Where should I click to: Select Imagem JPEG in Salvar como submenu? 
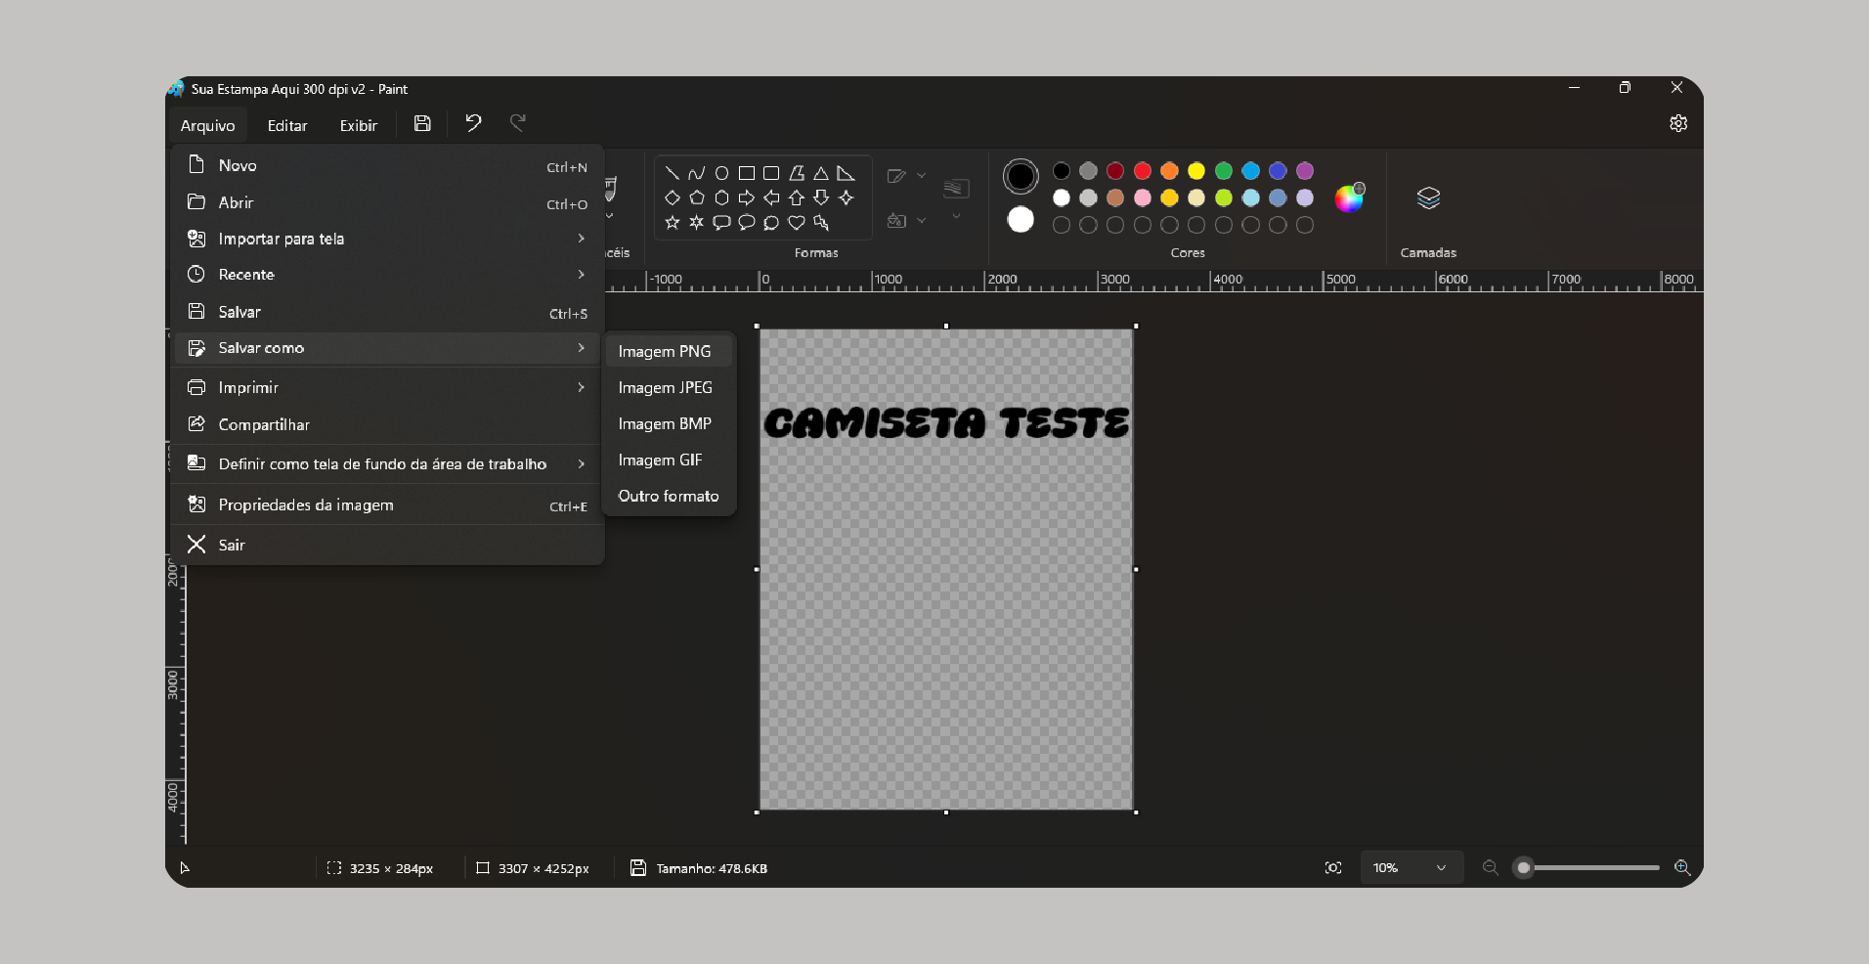[x=670, y=387]
